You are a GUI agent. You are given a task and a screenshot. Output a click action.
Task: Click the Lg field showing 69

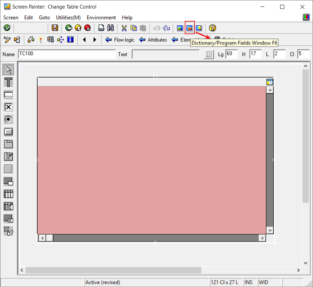tap(232, 54)
